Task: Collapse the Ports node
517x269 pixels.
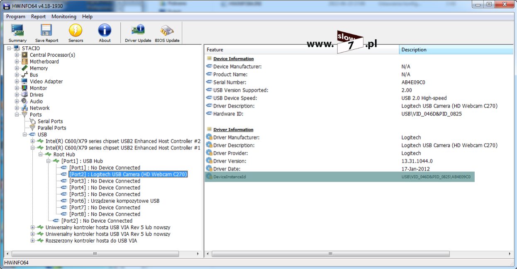Action: [17, 115]
